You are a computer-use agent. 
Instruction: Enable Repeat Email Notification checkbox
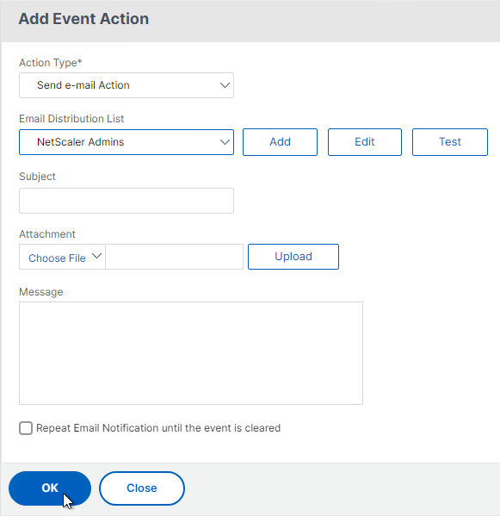coord(26,428)
